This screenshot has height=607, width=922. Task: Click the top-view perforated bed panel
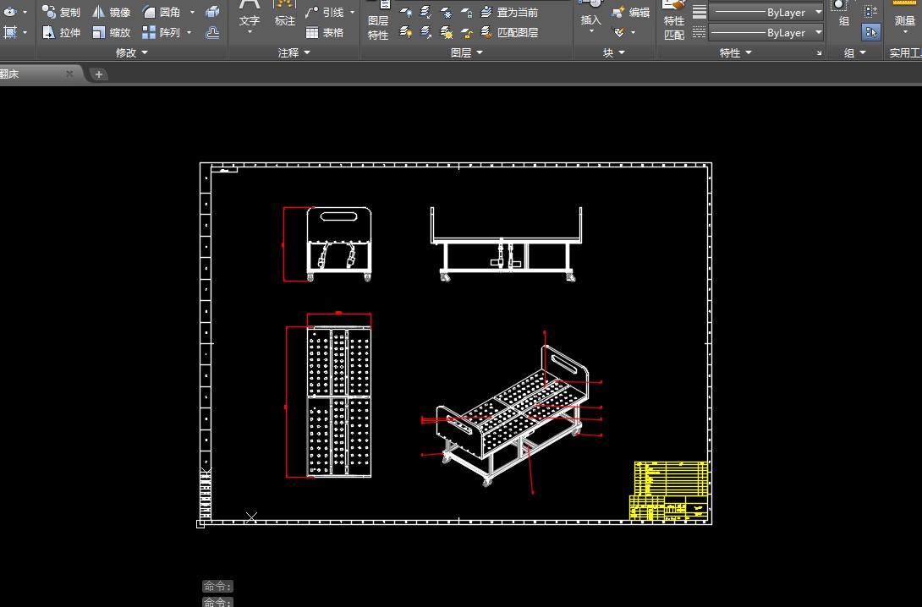(x=339, y=402)
